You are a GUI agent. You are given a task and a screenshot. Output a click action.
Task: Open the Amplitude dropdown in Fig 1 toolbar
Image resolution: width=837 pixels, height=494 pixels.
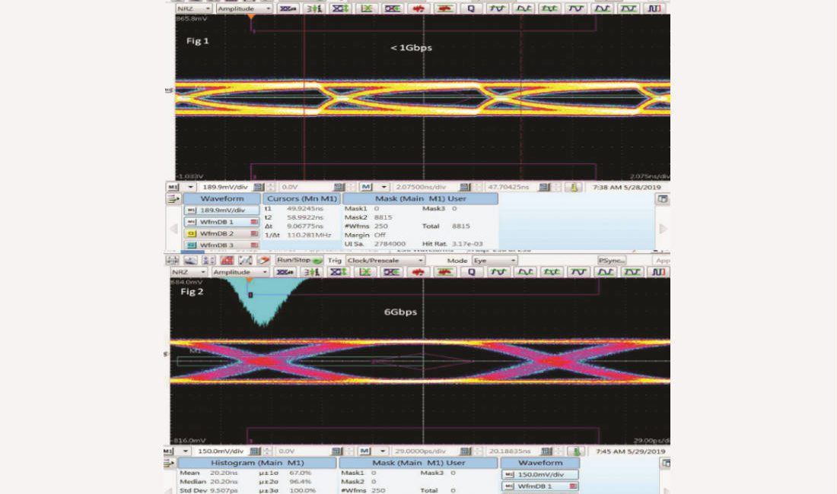tap(244, 8)
